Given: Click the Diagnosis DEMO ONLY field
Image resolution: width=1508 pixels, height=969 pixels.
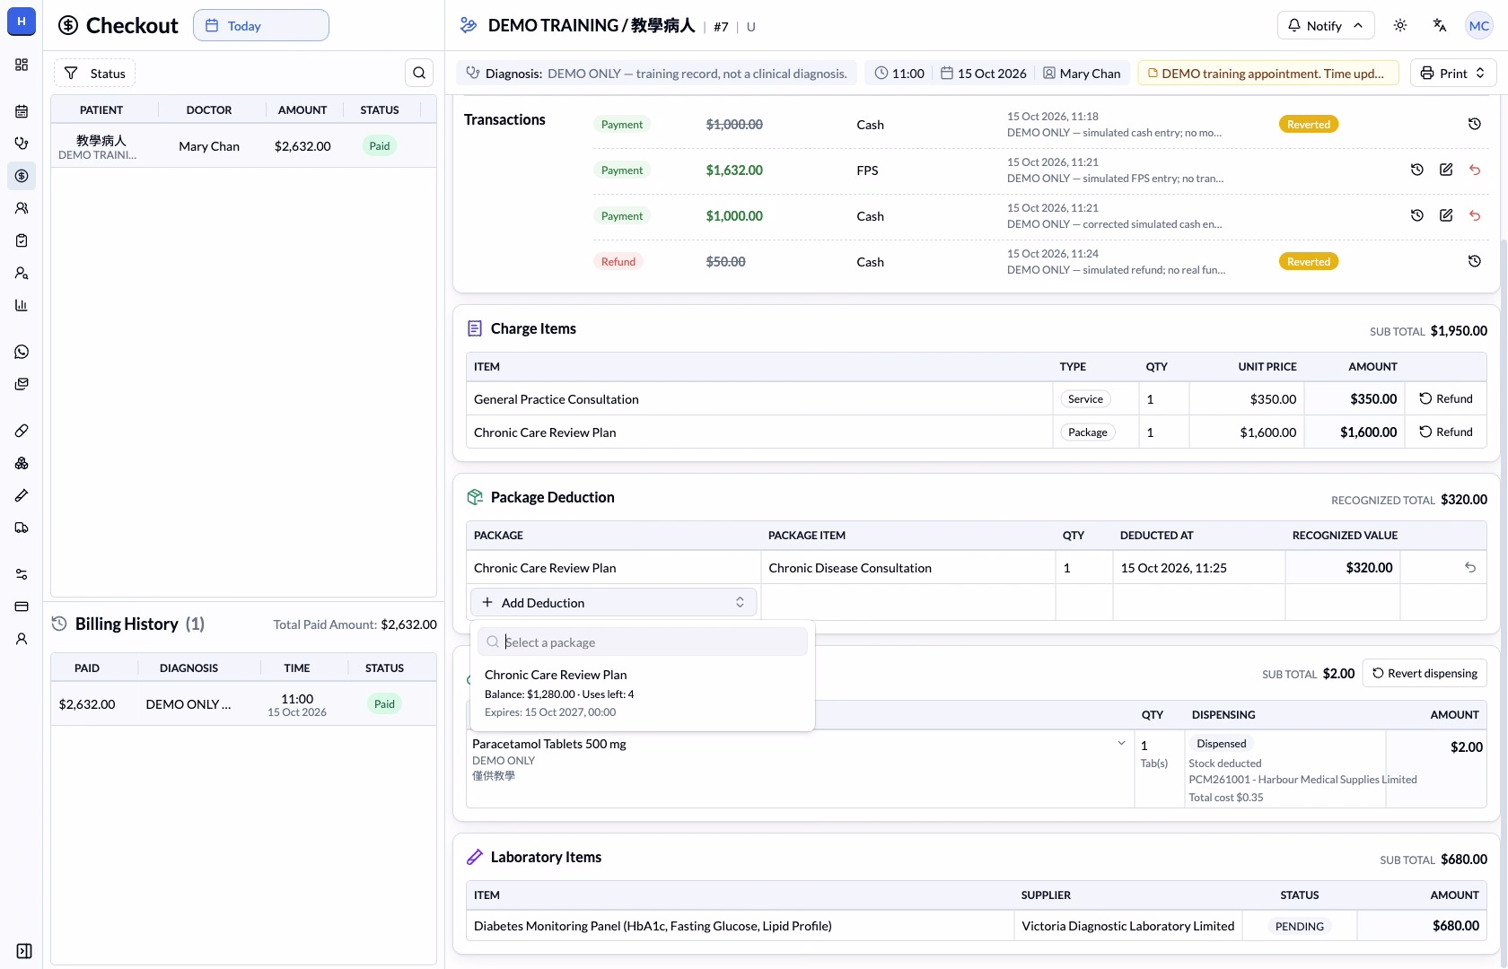Looking at the screenshot, I should pyautogui.click(x=657, y=74).
